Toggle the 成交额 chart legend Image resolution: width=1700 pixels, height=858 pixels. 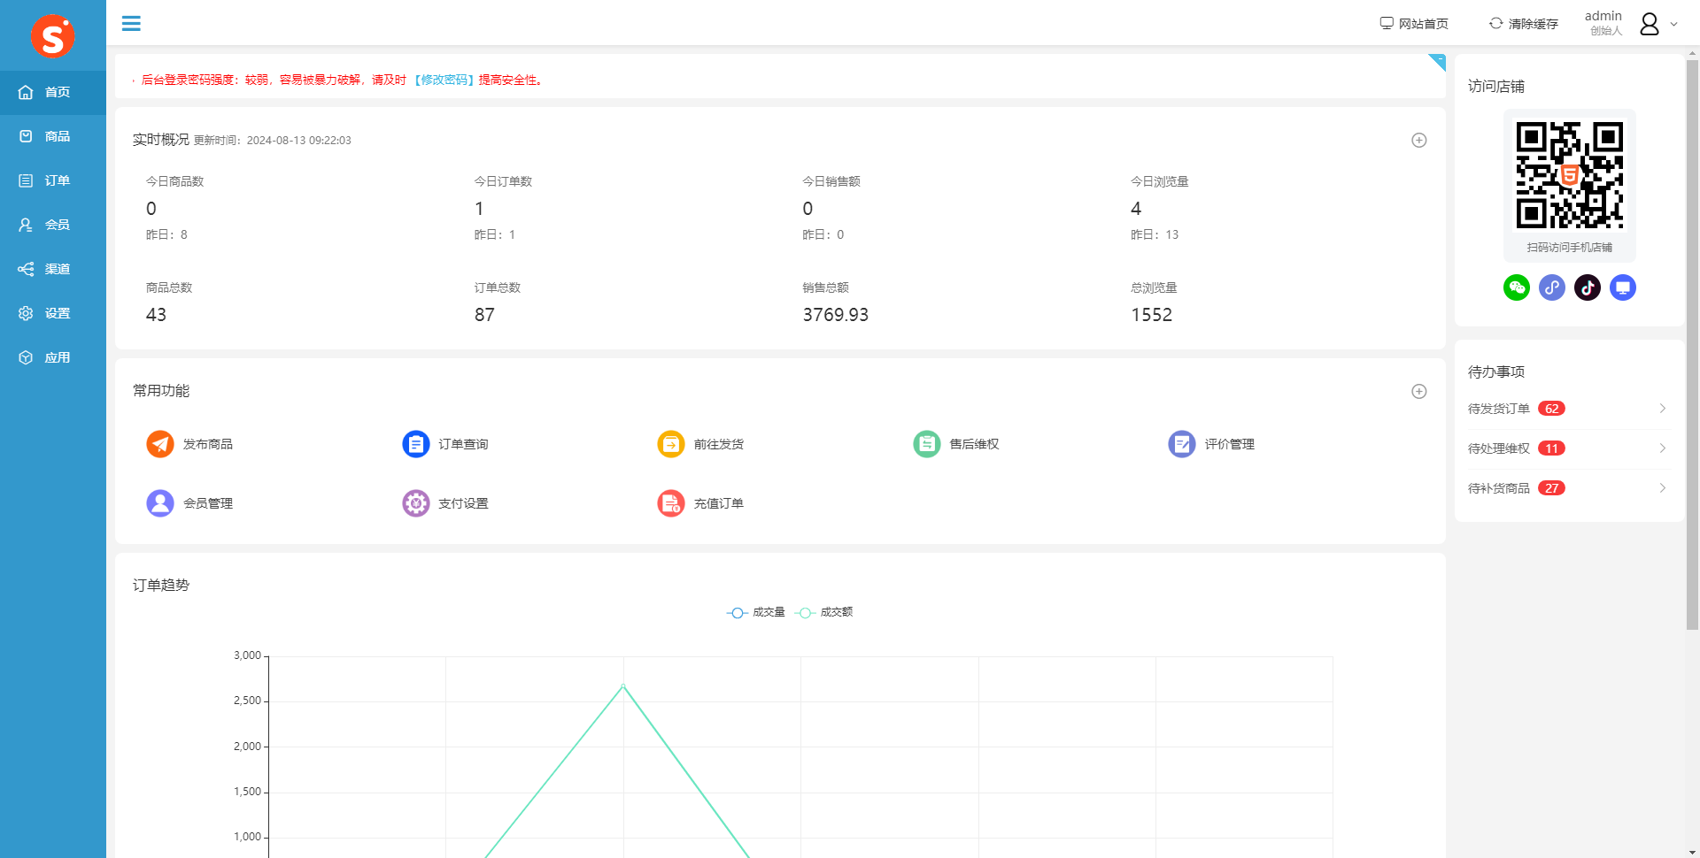[x=823, y=612]
